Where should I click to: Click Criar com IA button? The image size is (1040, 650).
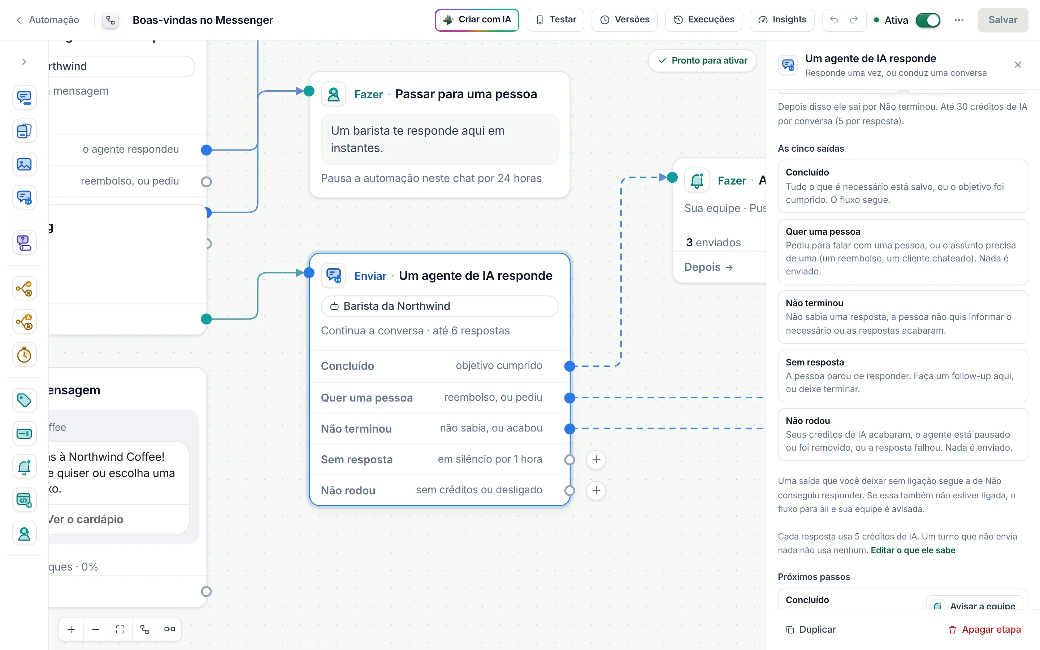click(x=477, y=20)
